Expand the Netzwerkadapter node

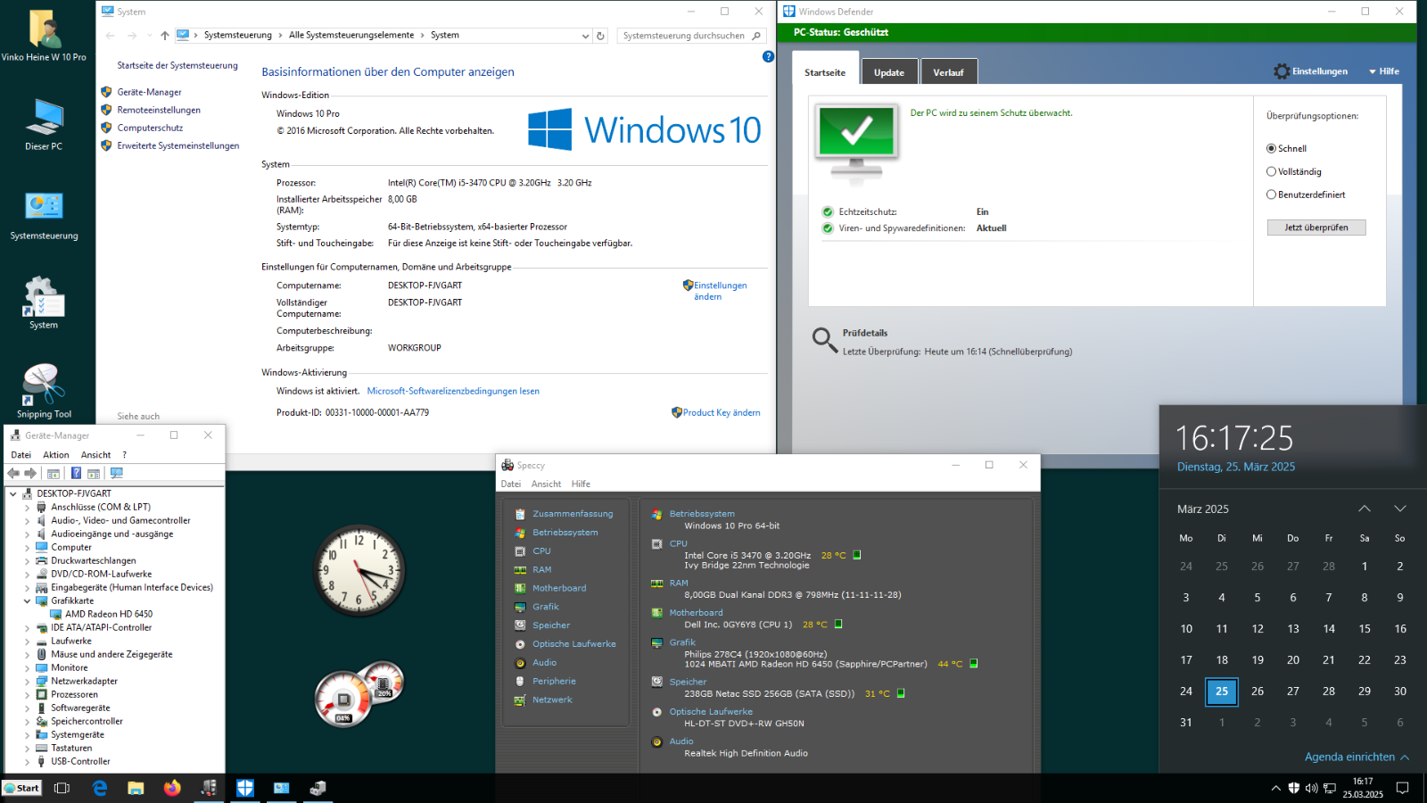point(27,682)
